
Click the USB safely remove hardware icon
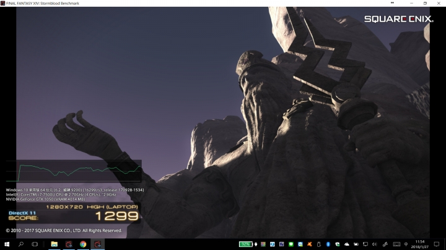pyautogui.click(x=319, y=244)
